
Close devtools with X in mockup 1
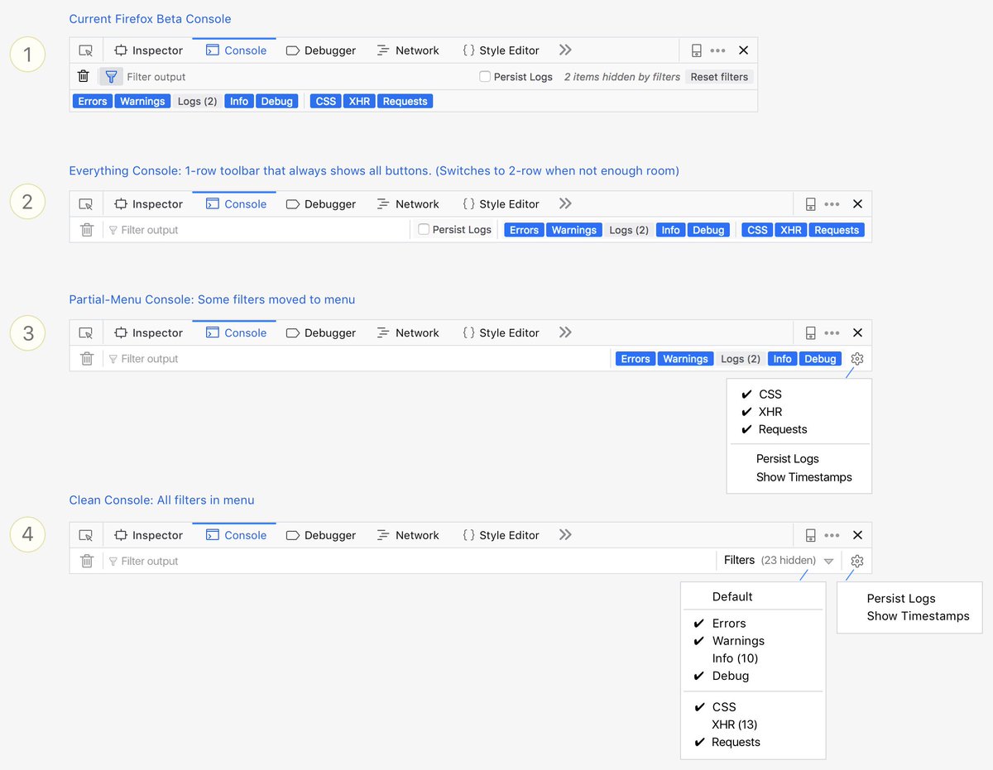point(743,50)
